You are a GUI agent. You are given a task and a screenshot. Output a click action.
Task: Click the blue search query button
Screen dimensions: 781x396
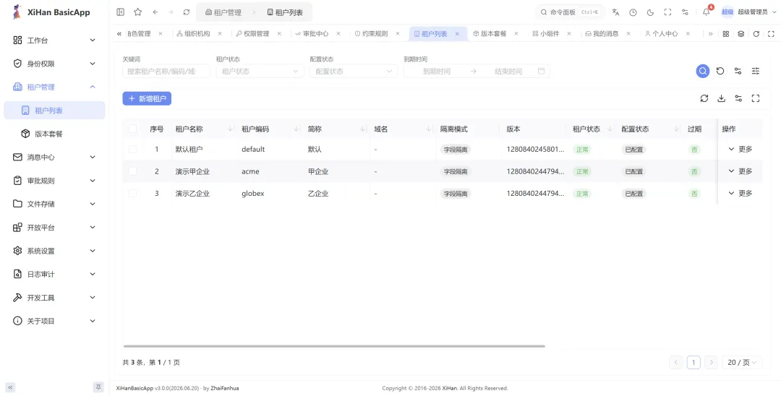[x=703, y=71]
